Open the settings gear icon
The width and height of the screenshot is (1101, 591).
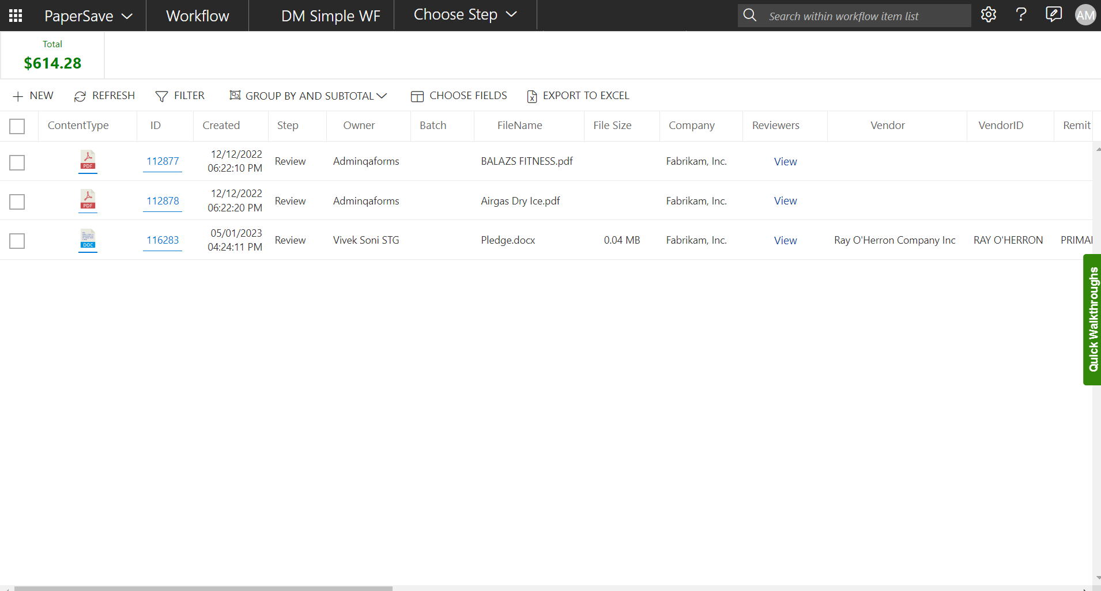989,15
